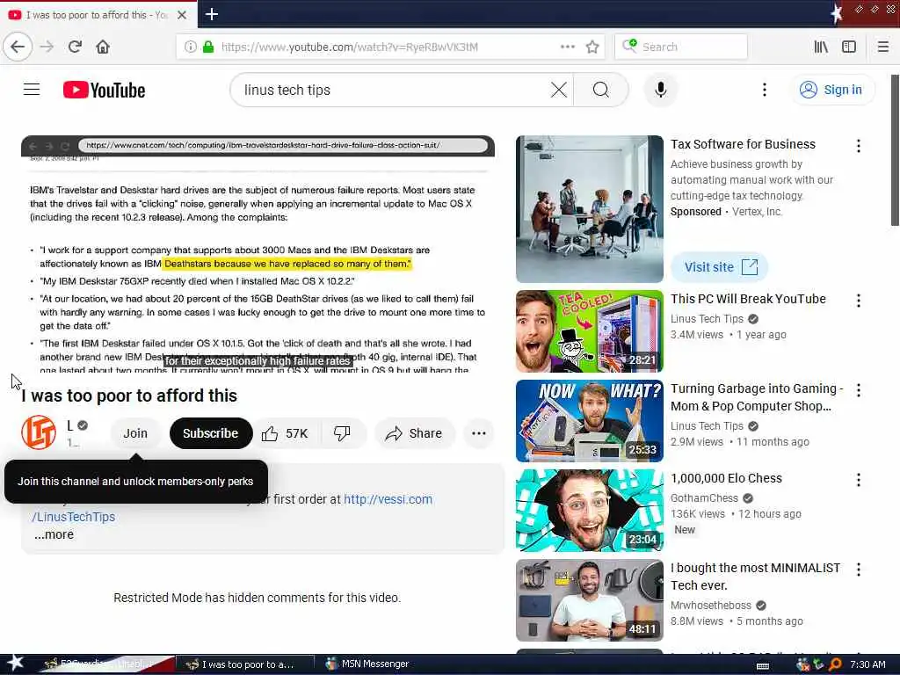Select the 'I was too poor to afford this' tab
900x675 pixels.
(x=98, y=15)
